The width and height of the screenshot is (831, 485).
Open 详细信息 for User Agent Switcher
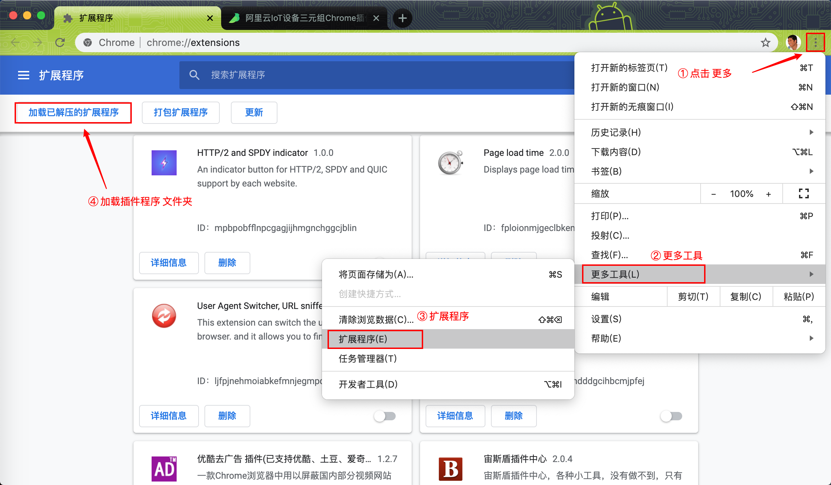point(169,416)
